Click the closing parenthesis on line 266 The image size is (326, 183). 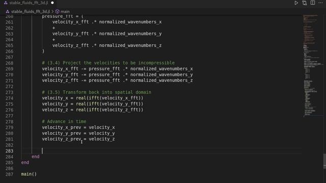[x=43, y=51]
